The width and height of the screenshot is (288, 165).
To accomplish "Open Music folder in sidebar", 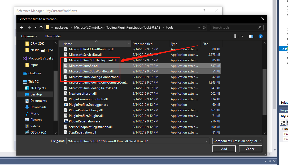I will [x=32, y=113].
